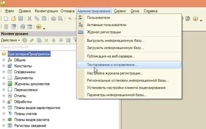This screenshot has height=129, width=206.
Task: Click the sort list icon in Configuration panel
Action: pyautogui.click(x=68, y=40)
